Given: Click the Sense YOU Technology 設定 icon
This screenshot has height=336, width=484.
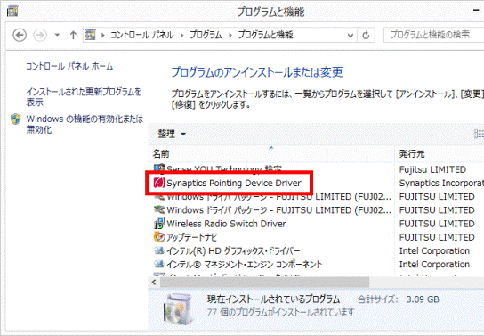Looking at the screenshot, I should (x=159, y=168).
